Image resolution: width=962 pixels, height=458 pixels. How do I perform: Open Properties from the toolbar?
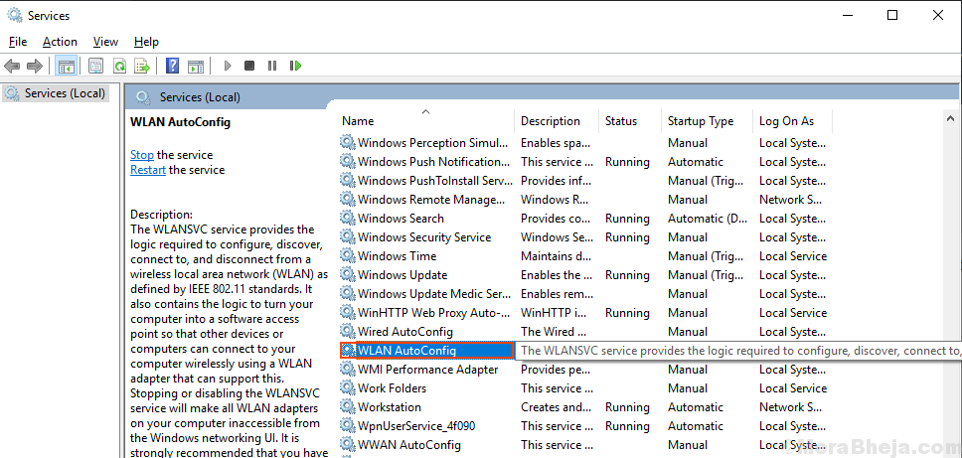95,66
